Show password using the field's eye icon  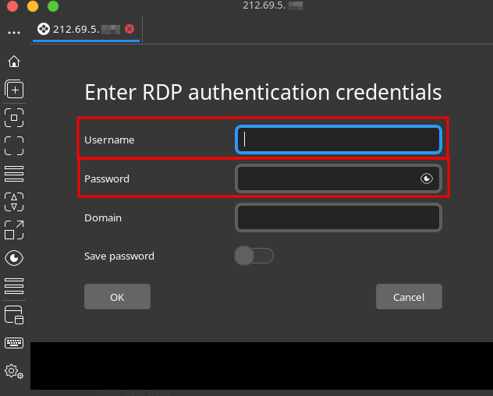point(426,179)
